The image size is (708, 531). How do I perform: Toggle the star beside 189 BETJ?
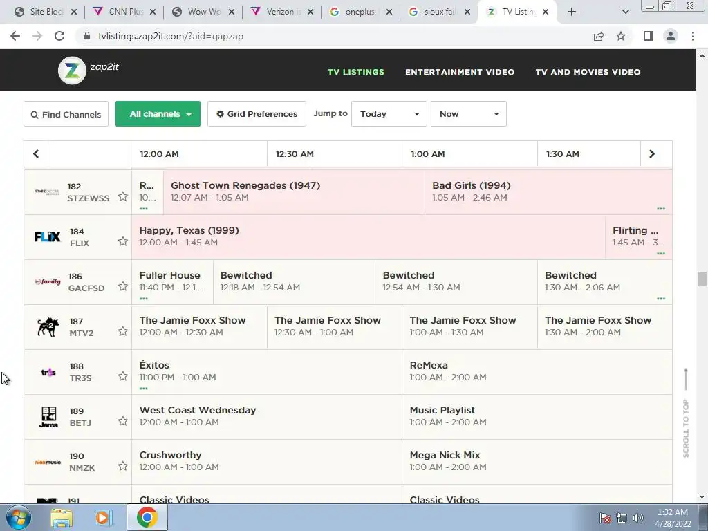click(x=123, y=421)
